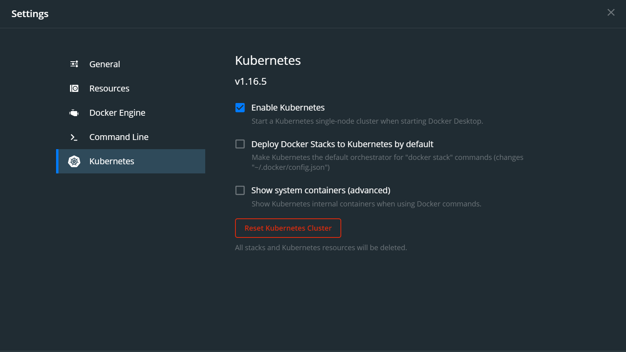Click the General sliders icon

pyautogui.click(x=74, y=64)
